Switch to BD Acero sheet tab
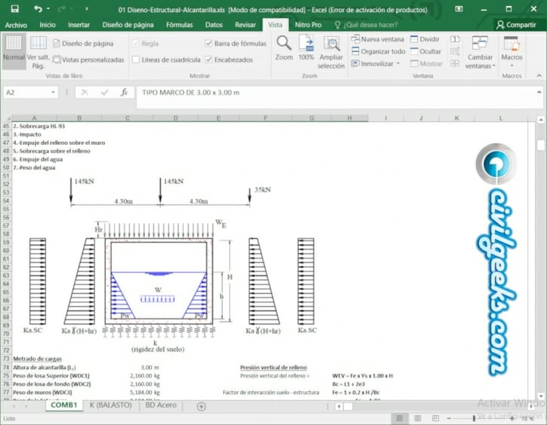This screenshot has width=547, height=425. pyautogui.click(x=161, y=405)
